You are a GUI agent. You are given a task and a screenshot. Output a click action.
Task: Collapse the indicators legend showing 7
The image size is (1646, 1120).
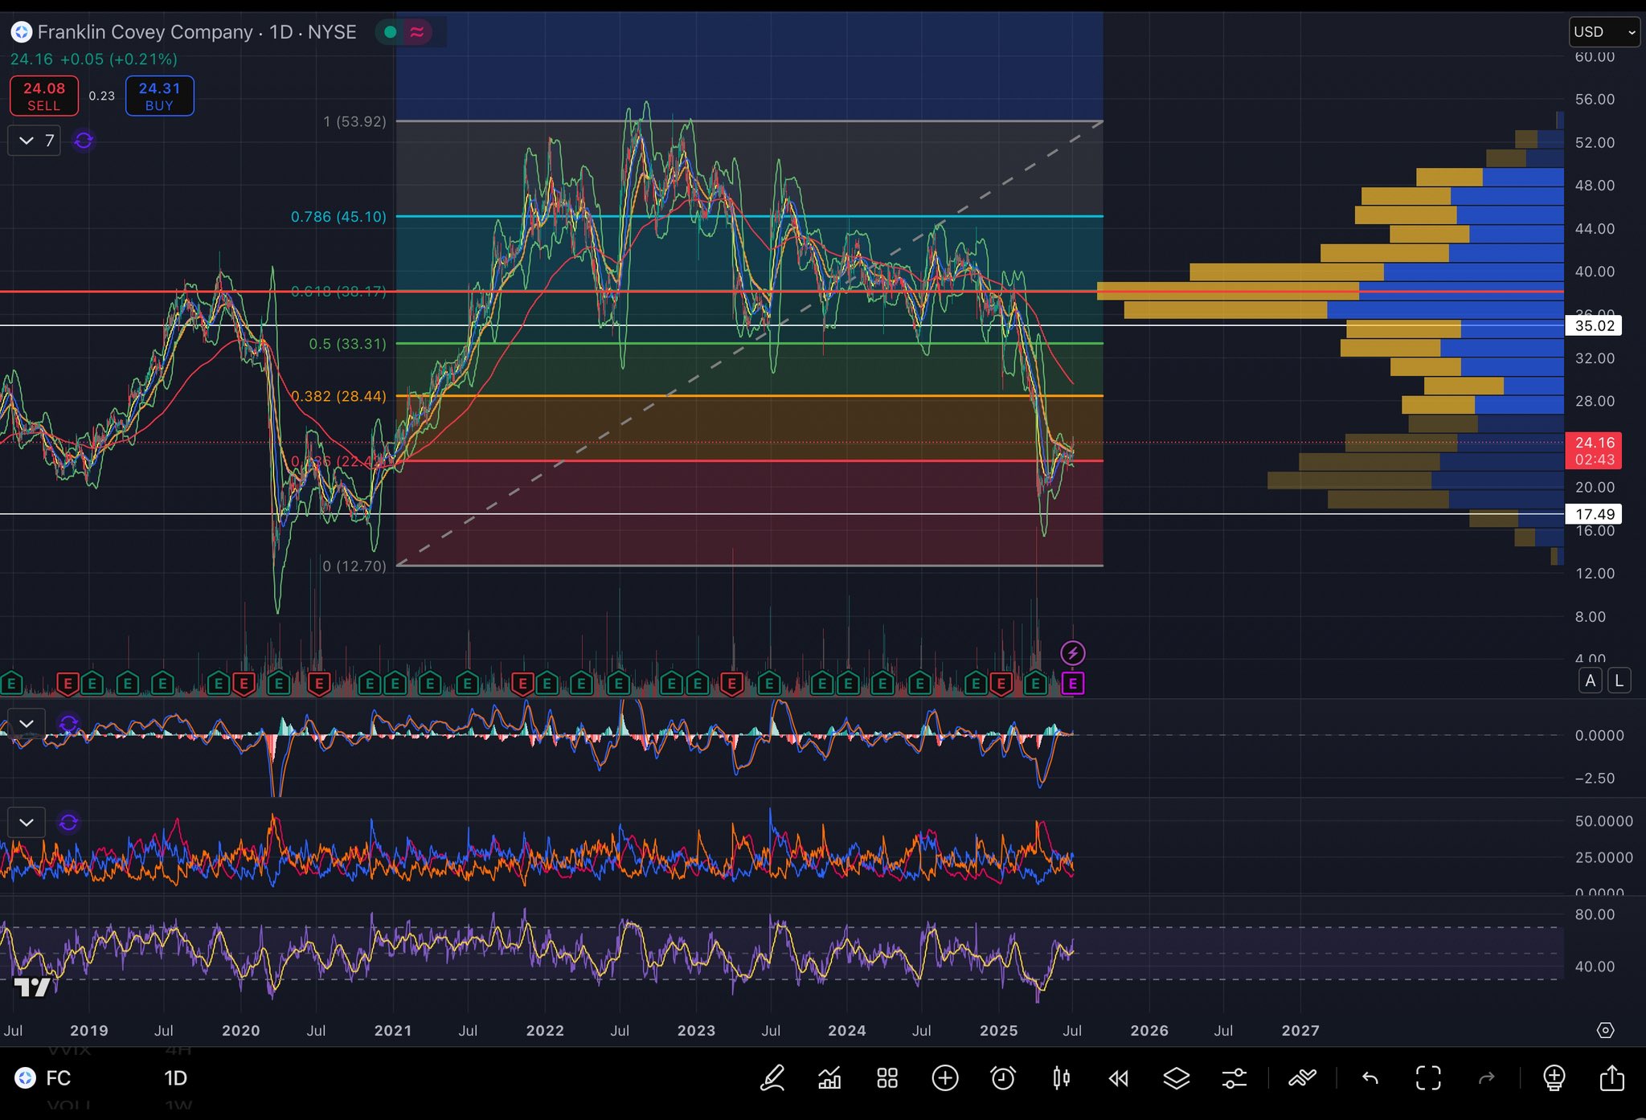coord(34,141)
